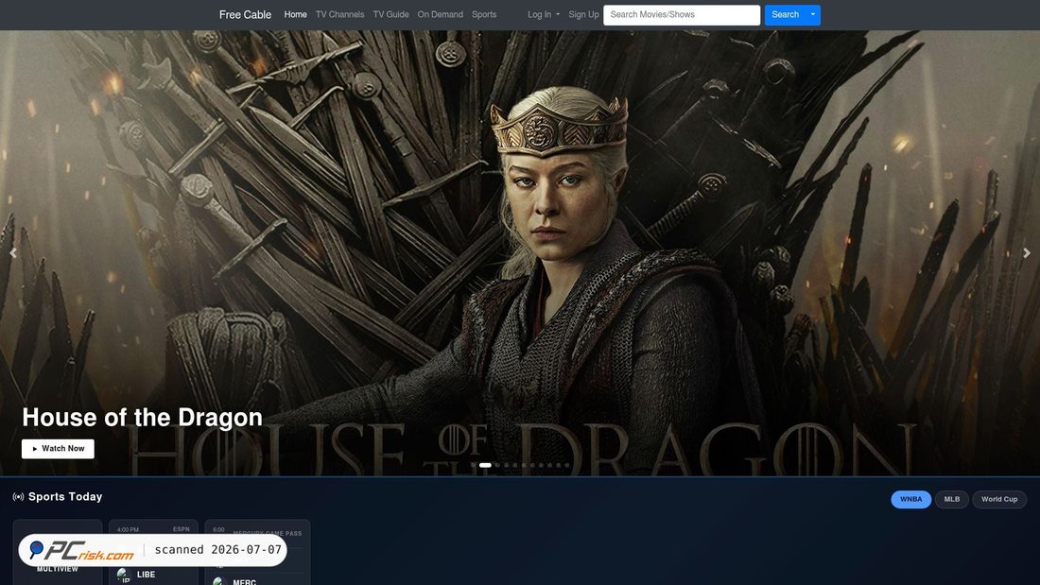The image size is (1040, 585).
Task: Open the TV Guide page
Action: [x=390, y=14]
